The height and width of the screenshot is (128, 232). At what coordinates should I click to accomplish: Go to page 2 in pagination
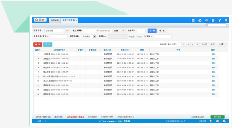click(x=184, y=44)
